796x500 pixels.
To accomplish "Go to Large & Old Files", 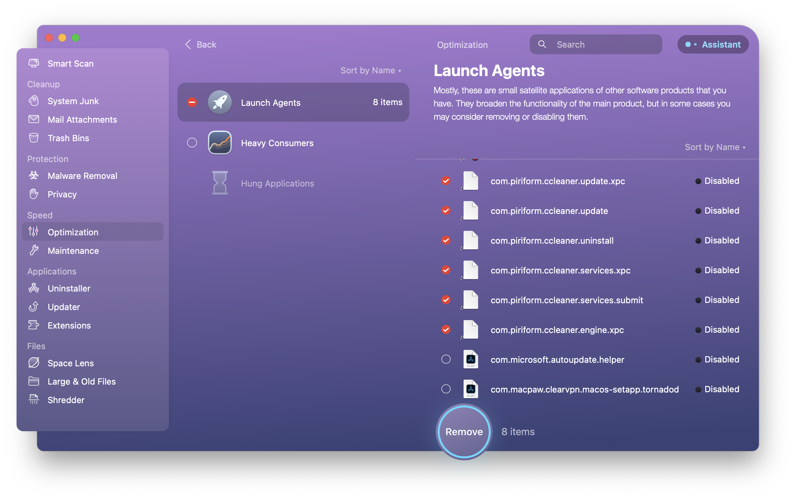I will point(81,381).
